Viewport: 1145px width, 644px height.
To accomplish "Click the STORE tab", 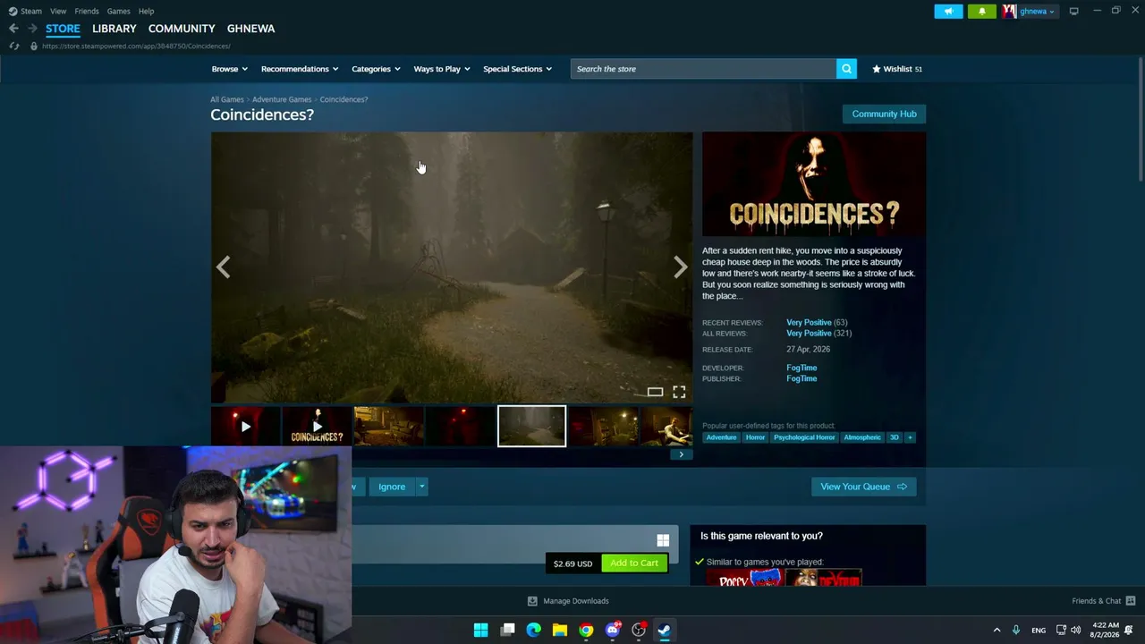I will tap(63, 29).
